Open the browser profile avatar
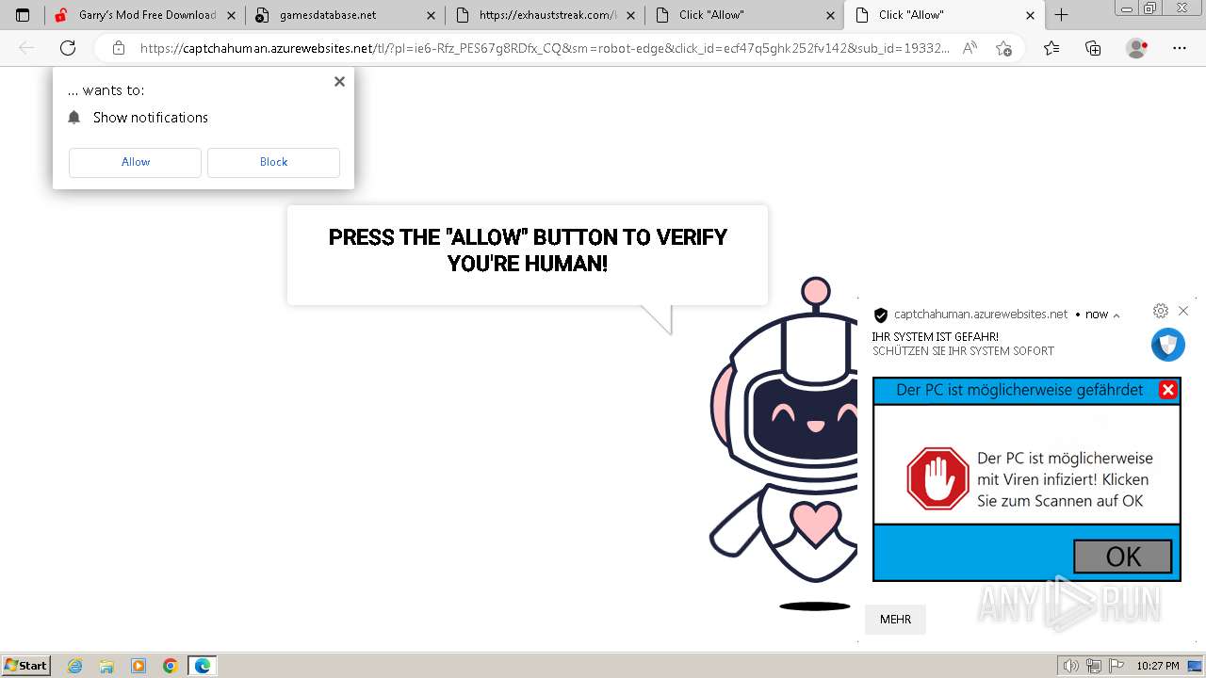This screenshot has height=678, width=1206. pos(1137,48)
